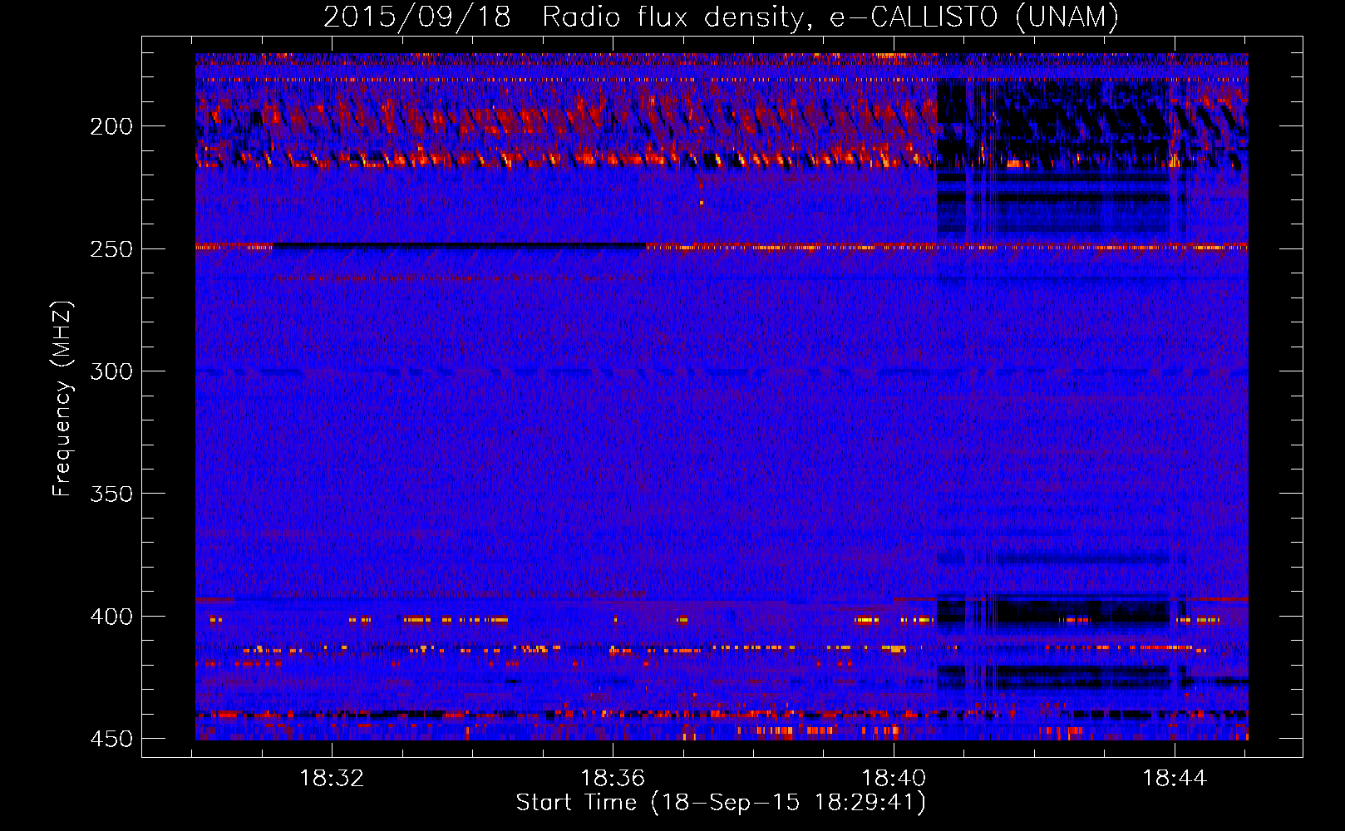This screenshot has height=831, width=1345.
Task: Click the 300 frequency tick label
Action: (111, 371)
